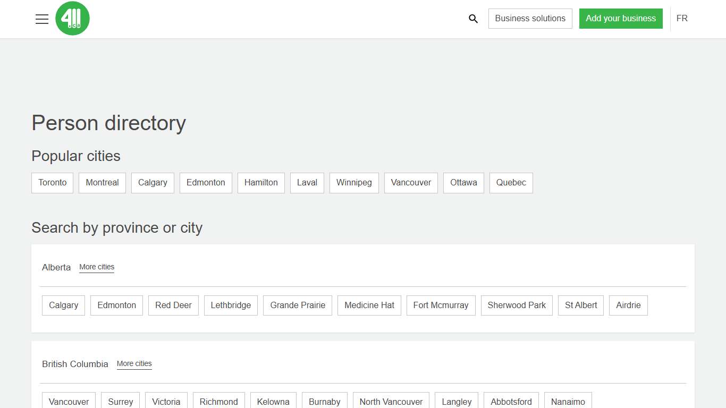
Task: Open the hamburger navigation menu
Action: tap(42, 19)
